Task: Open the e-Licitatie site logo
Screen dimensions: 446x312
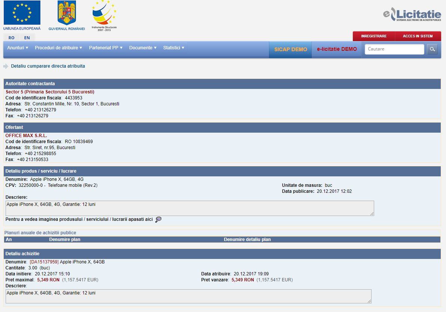Action: pos(412,14)
